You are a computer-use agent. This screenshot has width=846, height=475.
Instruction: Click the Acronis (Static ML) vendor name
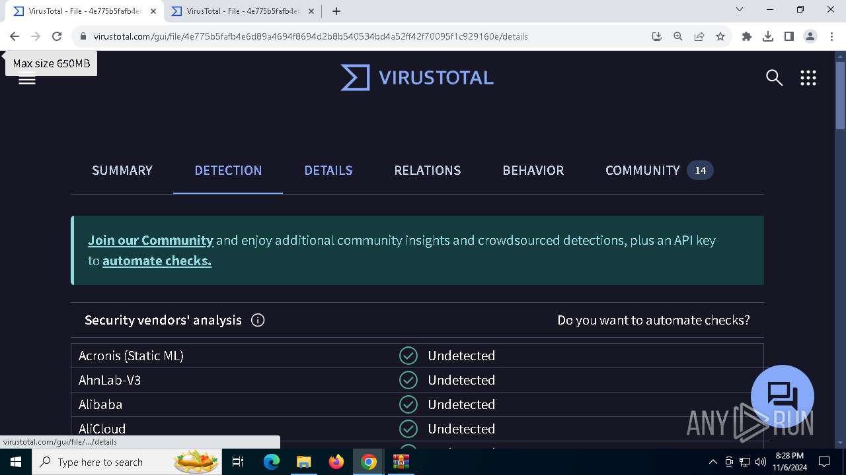coord(131,356)
